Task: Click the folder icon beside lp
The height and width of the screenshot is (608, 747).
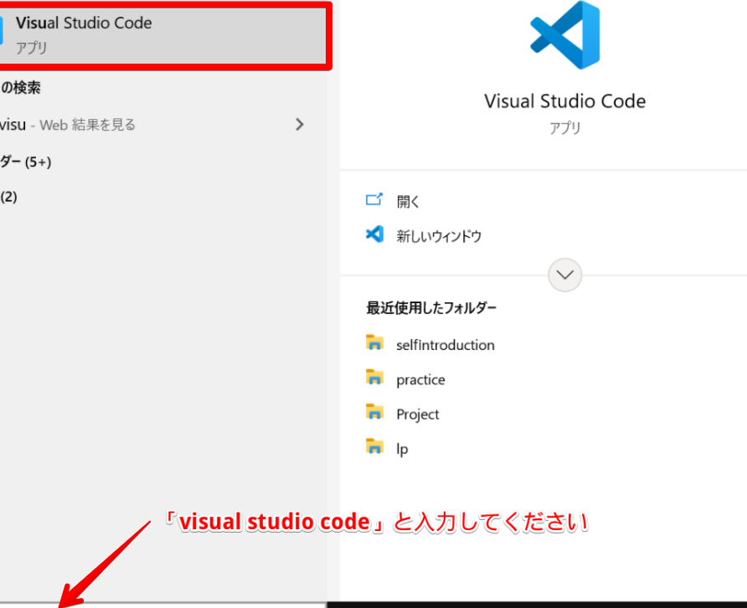Action: (374, 446)
